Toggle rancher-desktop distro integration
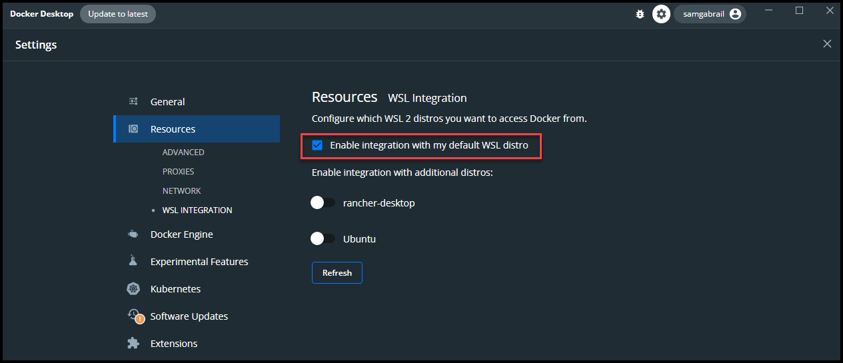 click(x=323, y=202)
